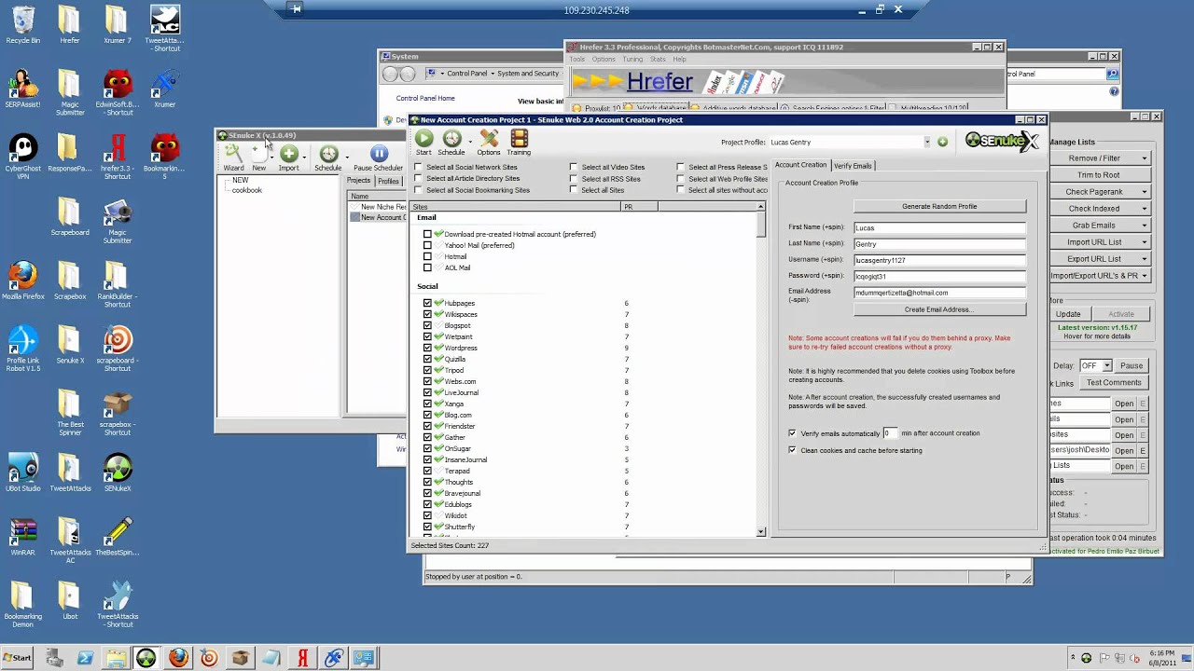Click Control Panel Home link
The width and height of the screenshot is (1194, 671).
[x=425, y=98]
